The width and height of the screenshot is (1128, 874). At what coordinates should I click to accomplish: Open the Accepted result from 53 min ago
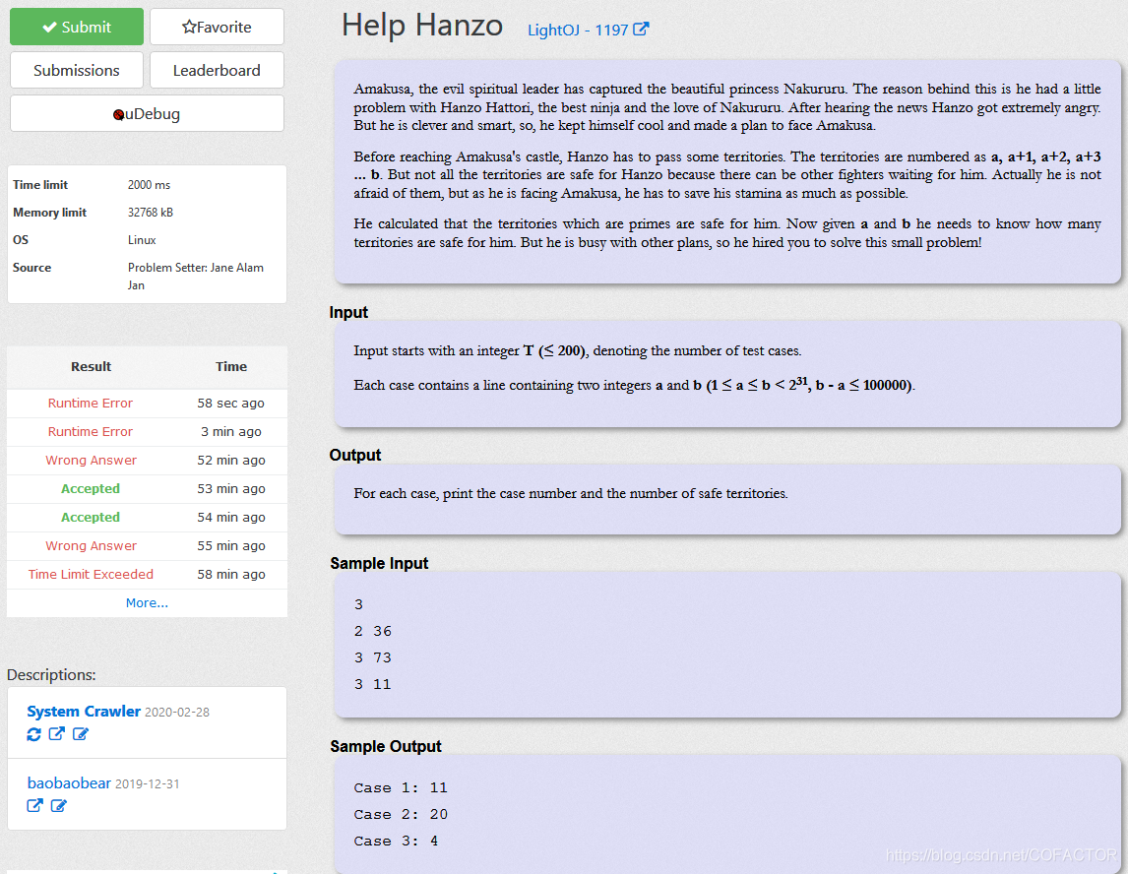point(91,488)
